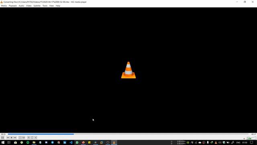257x145 pixels.
Task: Open Sticky Notes from the taskbar
Action: (89, 143)
